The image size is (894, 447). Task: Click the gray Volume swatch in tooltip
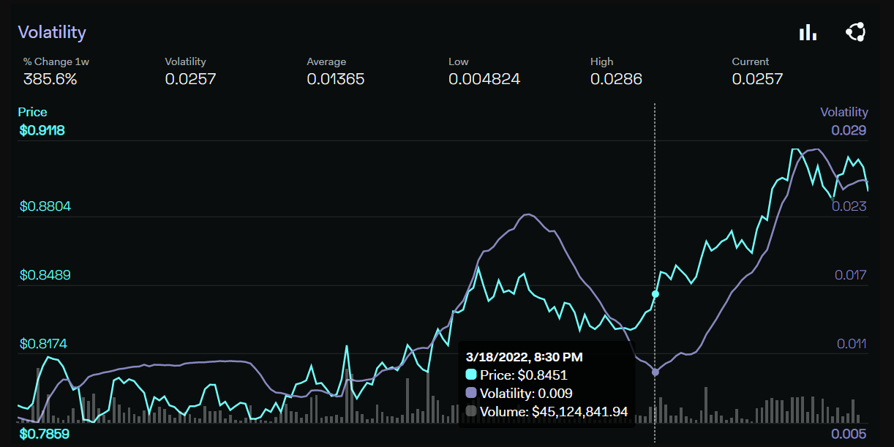(x=471, y=412)
